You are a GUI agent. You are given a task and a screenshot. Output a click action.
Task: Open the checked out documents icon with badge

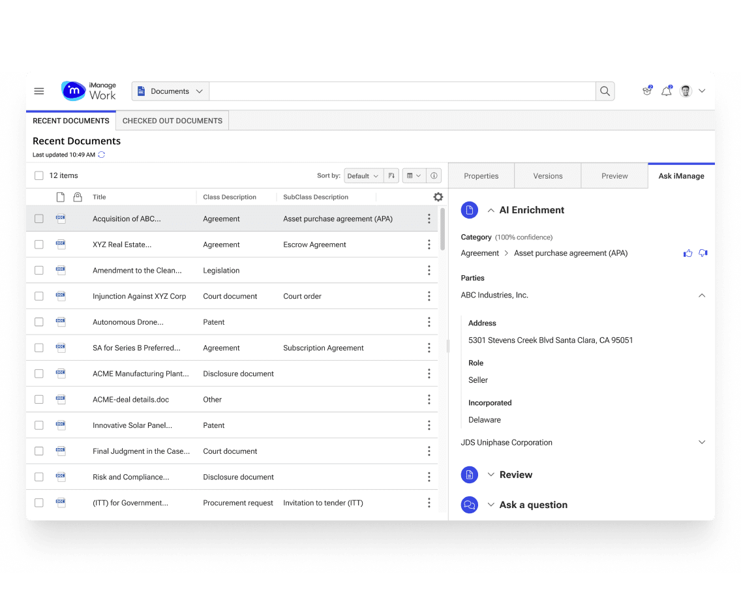pyautogui.click(x=646, y=91)
